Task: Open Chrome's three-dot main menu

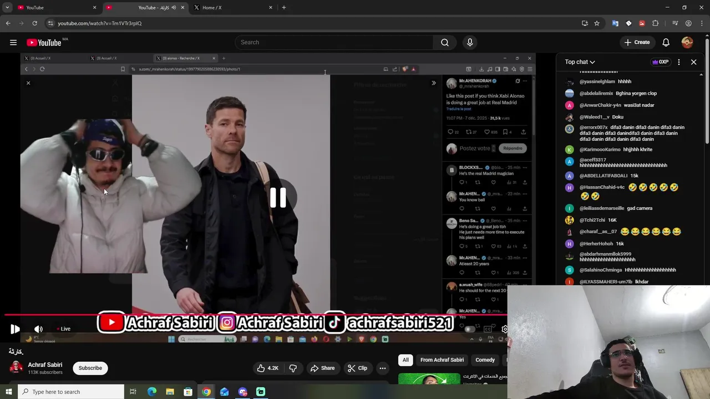Action: pyautogui.click(x=701, y=23)
